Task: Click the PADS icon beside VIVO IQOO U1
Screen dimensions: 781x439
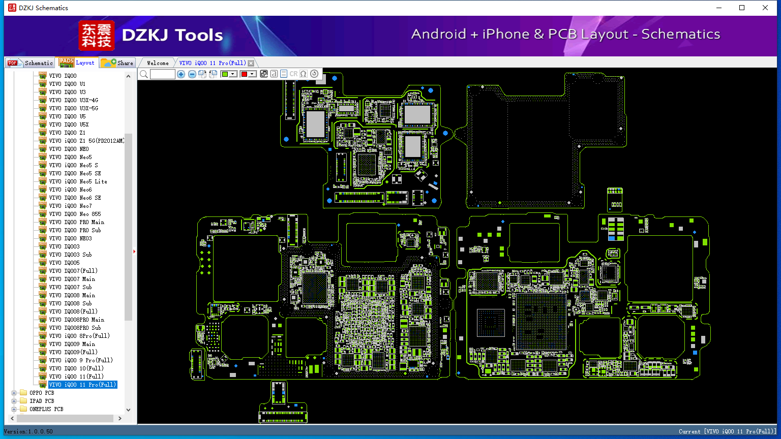Action: point(43,84)
